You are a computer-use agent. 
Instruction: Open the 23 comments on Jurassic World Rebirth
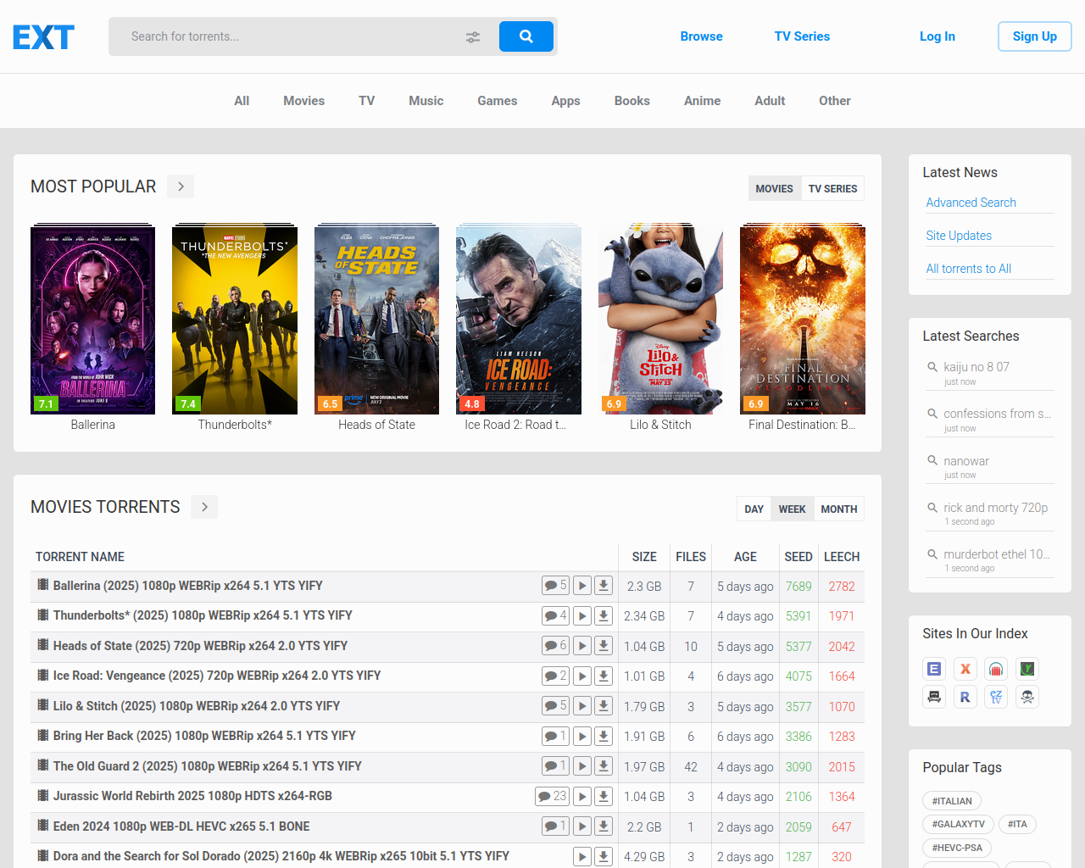click(x=552, y=797)
